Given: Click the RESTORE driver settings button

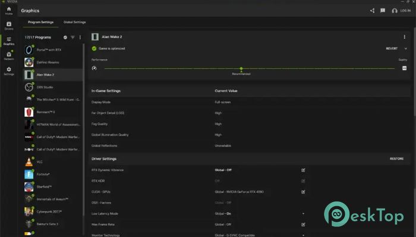Looking at the screenshot, I should pyautogui.click(x=396, y=159).
